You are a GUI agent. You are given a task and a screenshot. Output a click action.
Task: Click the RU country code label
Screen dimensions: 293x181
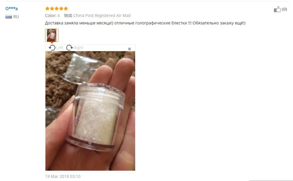(x=16, y=17)
